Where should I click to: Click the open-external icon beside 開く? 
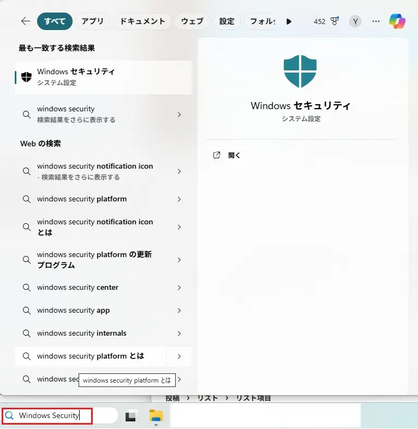217,155
